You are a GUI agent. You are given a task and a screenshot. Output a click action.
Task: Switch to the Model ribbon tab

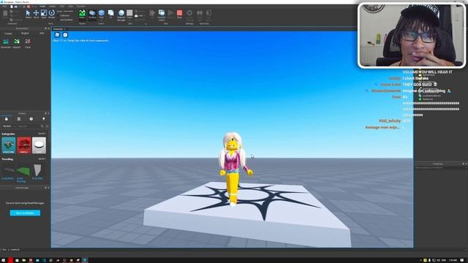click(52, 7)
